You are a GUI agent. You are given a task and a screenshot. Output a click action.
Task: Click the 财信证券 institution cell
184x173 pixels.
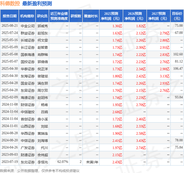[x=28, y=105]
